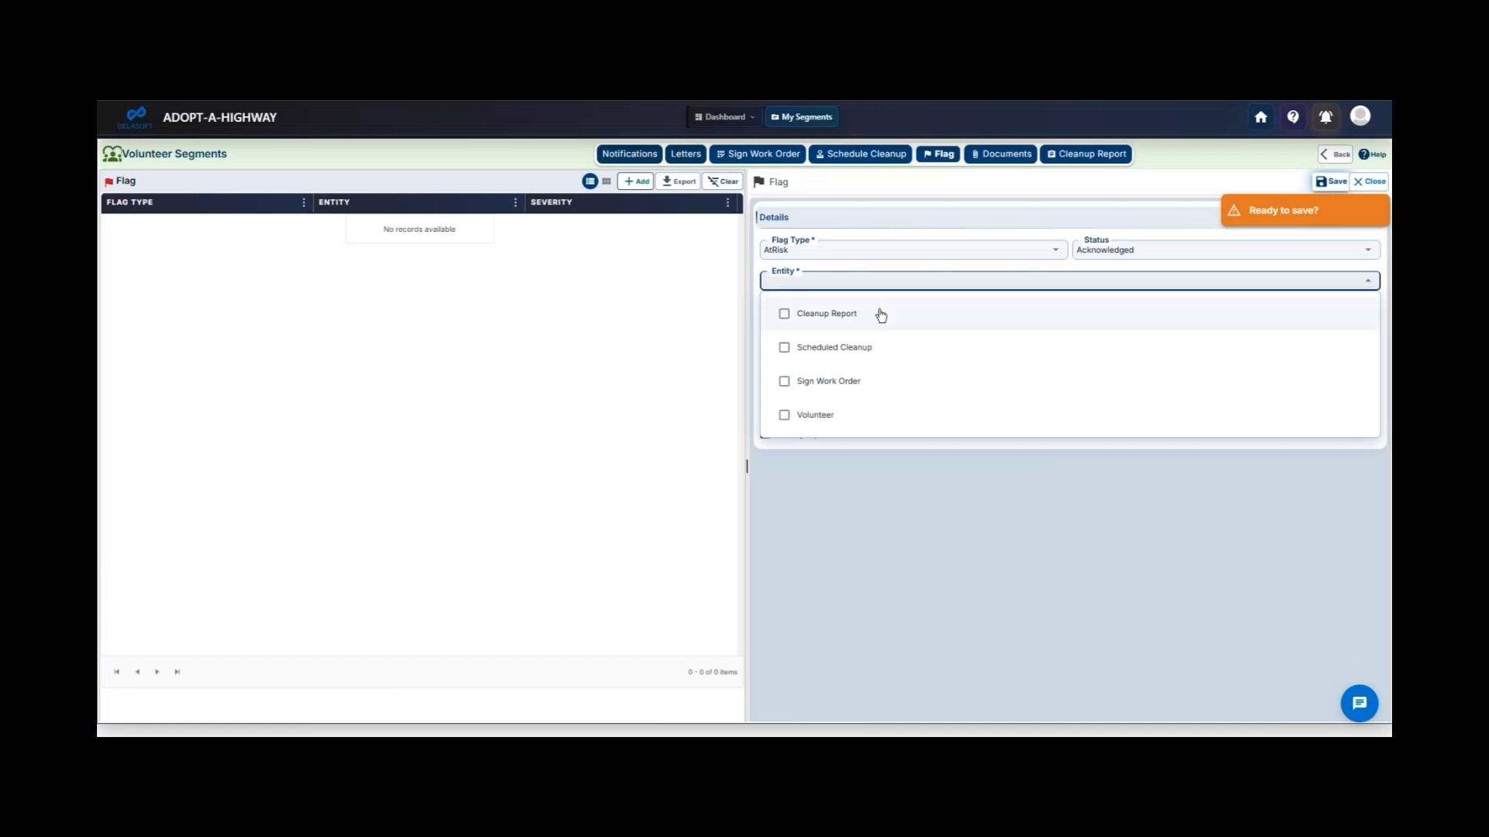Image resolution: width=1489 pixels, height=837 pixels.
Task: Check the Volunteer entity checkbox
Action: 784,415
